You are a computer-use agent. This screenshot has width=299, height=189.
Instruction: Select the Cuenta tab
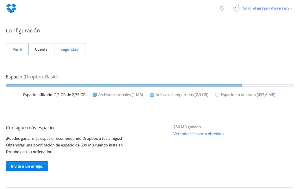(41, 49)
